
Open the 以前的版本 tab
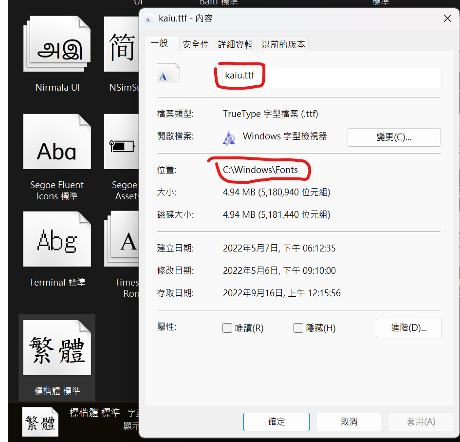pos(283,44)
